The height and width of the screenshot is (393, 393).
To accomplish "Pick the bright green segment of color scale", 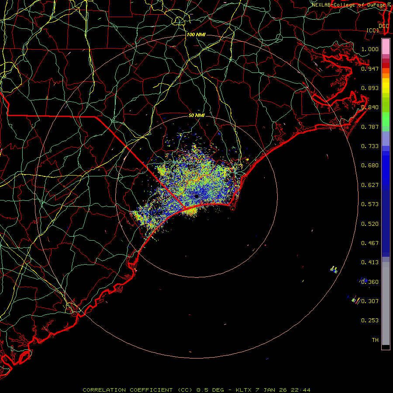I will [386, 119].
